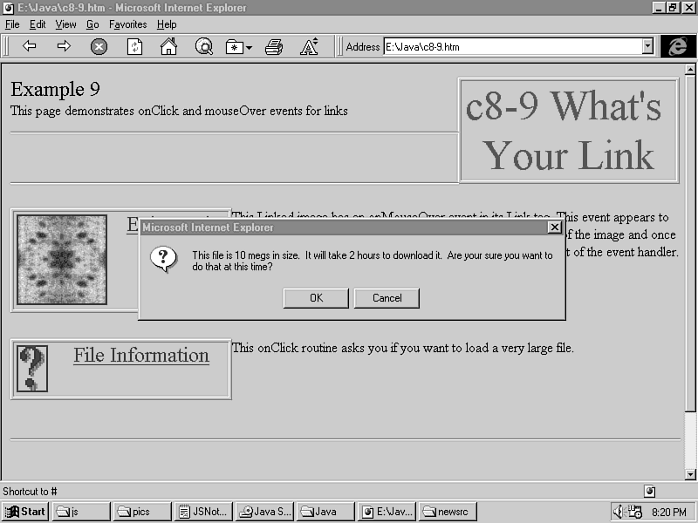Expand the Address bar dropdown arrow
This screenshot has height=523, width=698.
(647, 47)
